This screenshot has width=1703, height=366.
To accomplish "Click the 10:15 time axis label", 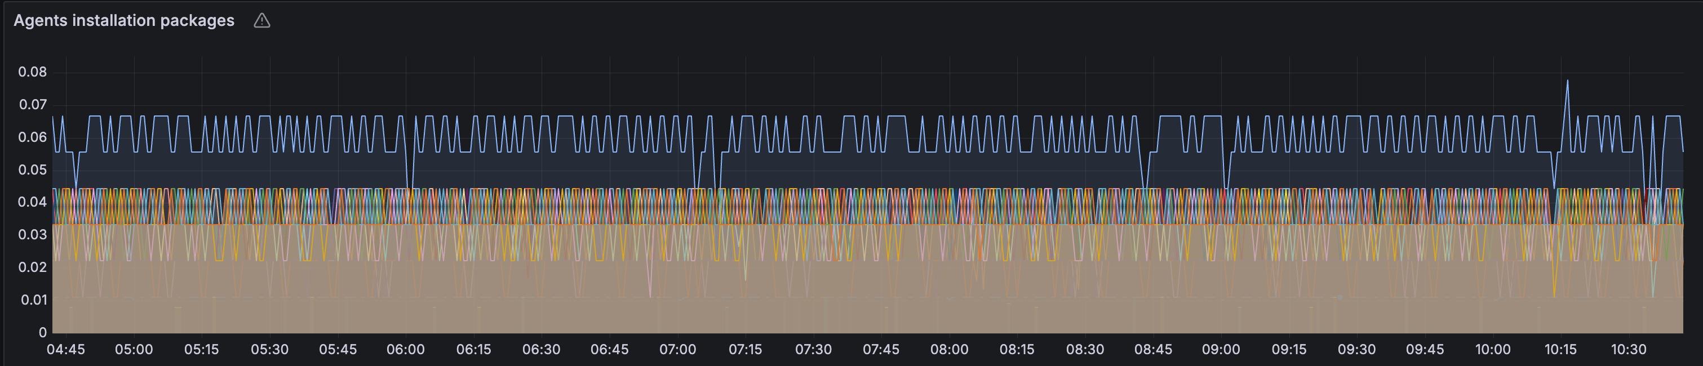I will coord(1561,350).
